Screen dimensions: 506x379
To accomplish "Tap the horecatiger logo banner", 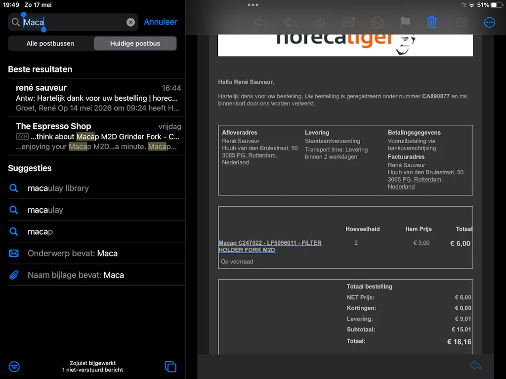I will (x=345, y=45).
